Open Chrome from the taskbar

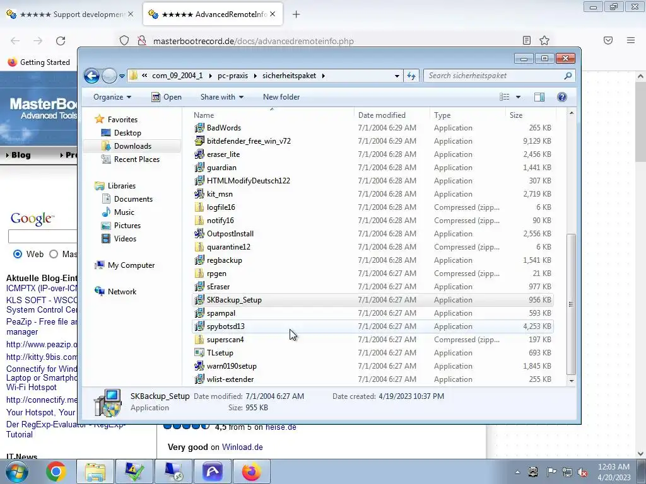coord(56,471)
